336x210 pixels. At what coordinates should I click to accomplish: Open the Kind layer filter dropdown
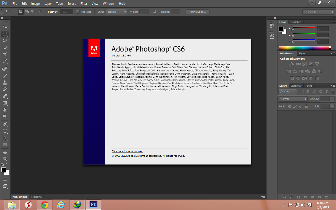click(287, 92)
